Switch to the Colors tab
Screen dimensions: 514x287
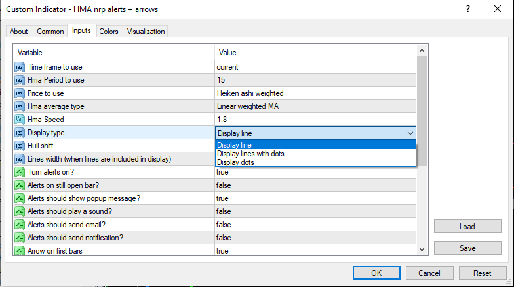point(109,32)
